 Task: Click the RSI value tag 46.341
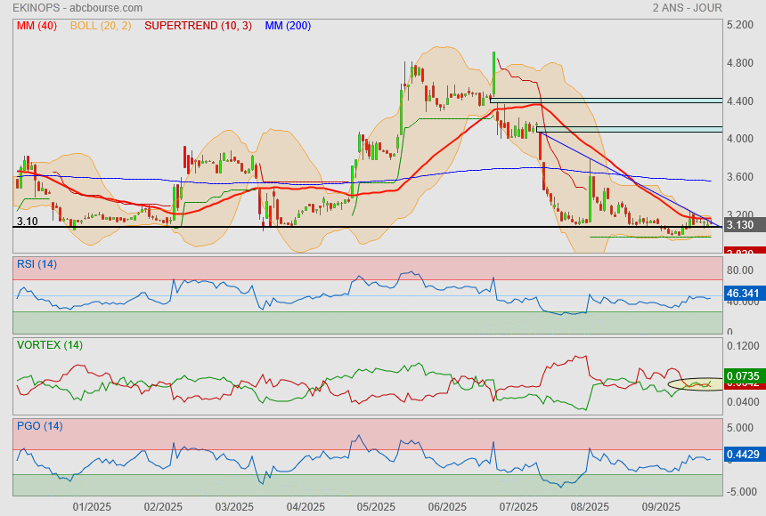click(x=743, y=292)
